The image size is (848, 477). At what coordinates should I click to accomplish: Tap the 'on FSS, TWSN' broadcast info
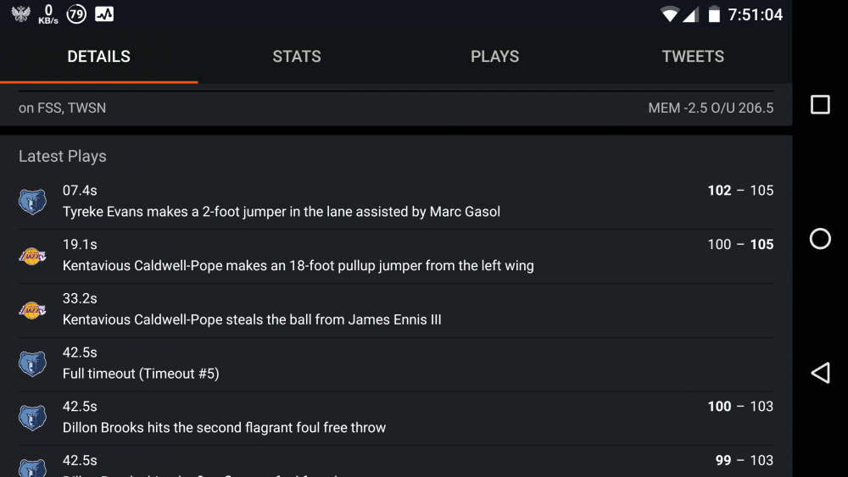62,108
